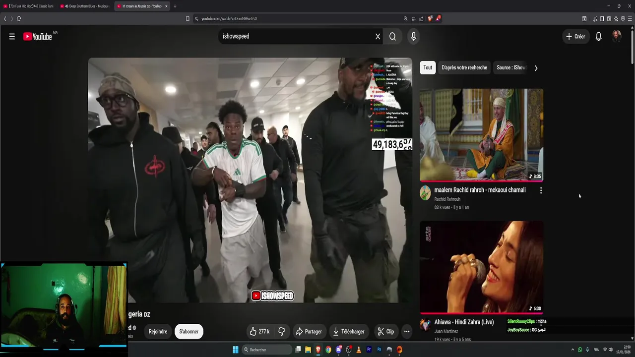Open the maalem Rachid rahroh - mekaoui chamali title
The height and width of the screenshot is (357, 635).
[x=480, y=190]
